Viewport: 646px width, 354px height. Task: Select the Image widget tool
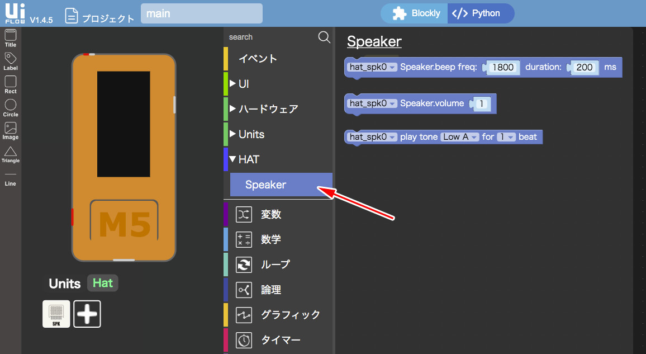pyautogui.click(x=10, y=130)
